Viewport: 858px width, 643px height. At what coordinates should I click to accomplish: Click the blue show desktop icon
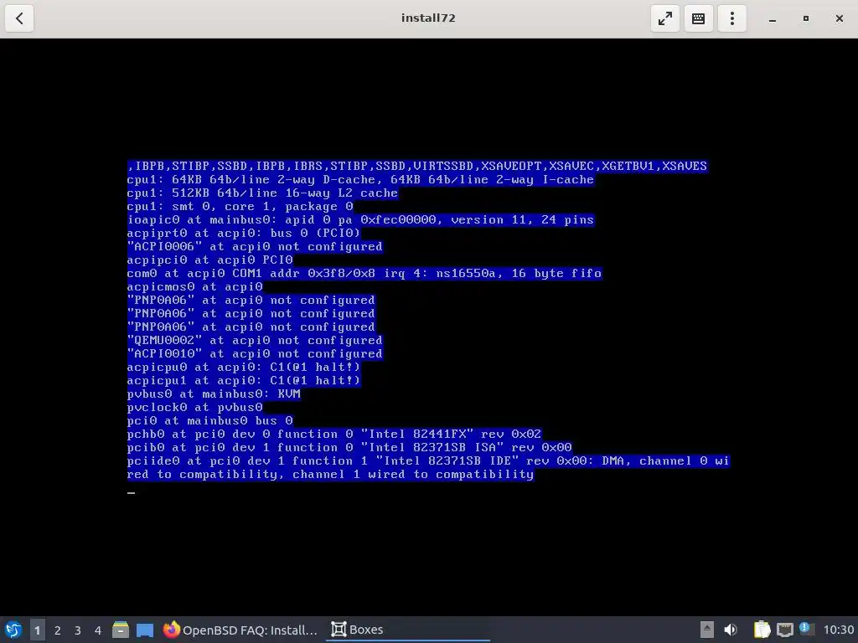(144, 630)
